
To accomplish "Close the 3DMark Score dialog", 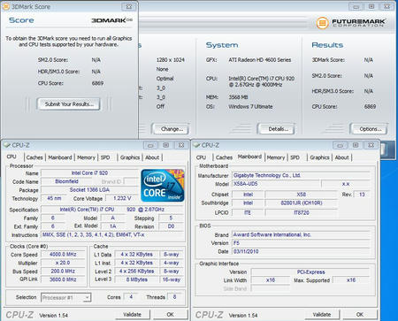I will pos(129,6).
